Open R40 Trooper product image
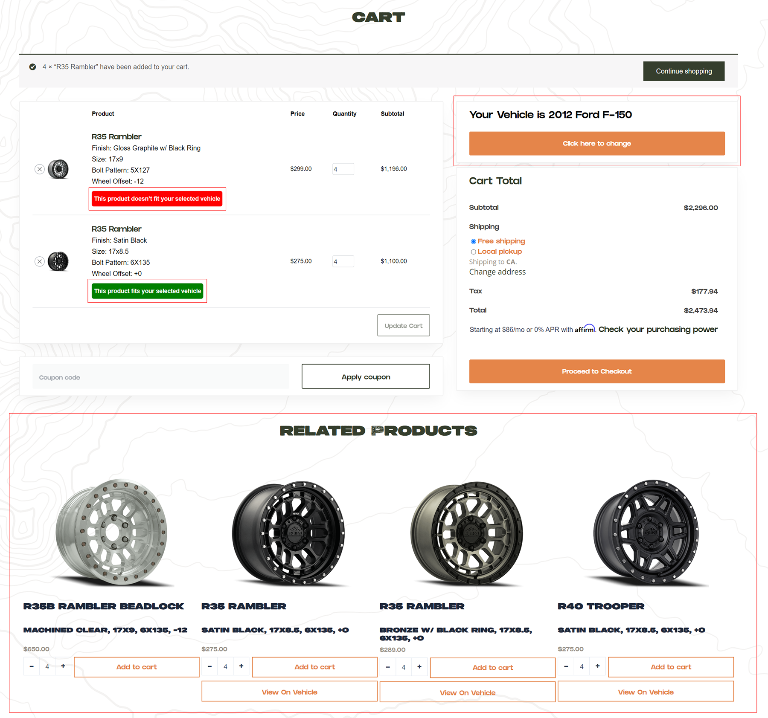Image resolution: width=768 pixels, height=718 pixels. 646,532
